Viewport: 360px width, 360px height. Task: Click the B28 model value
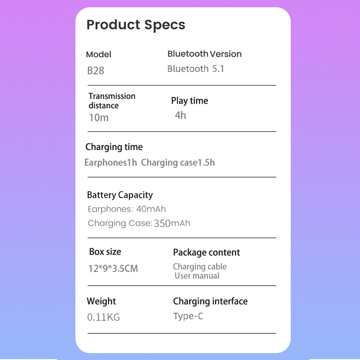(x=95, y=71)
